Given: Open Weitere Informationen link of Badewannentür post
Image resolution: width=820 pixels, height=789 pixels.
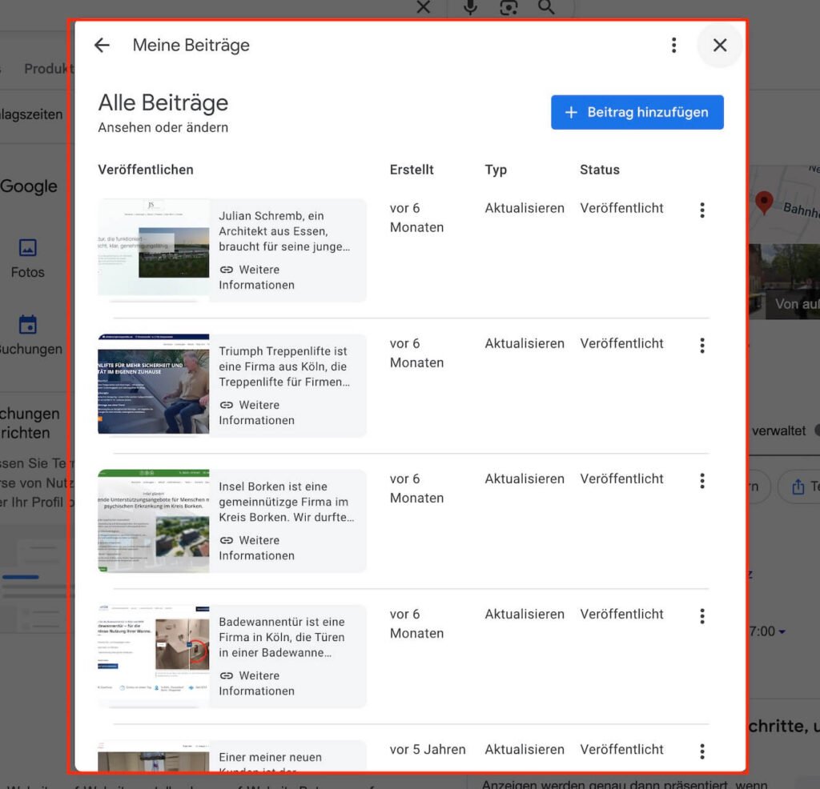Looking at the screenshot, I should tap(256, 683).
